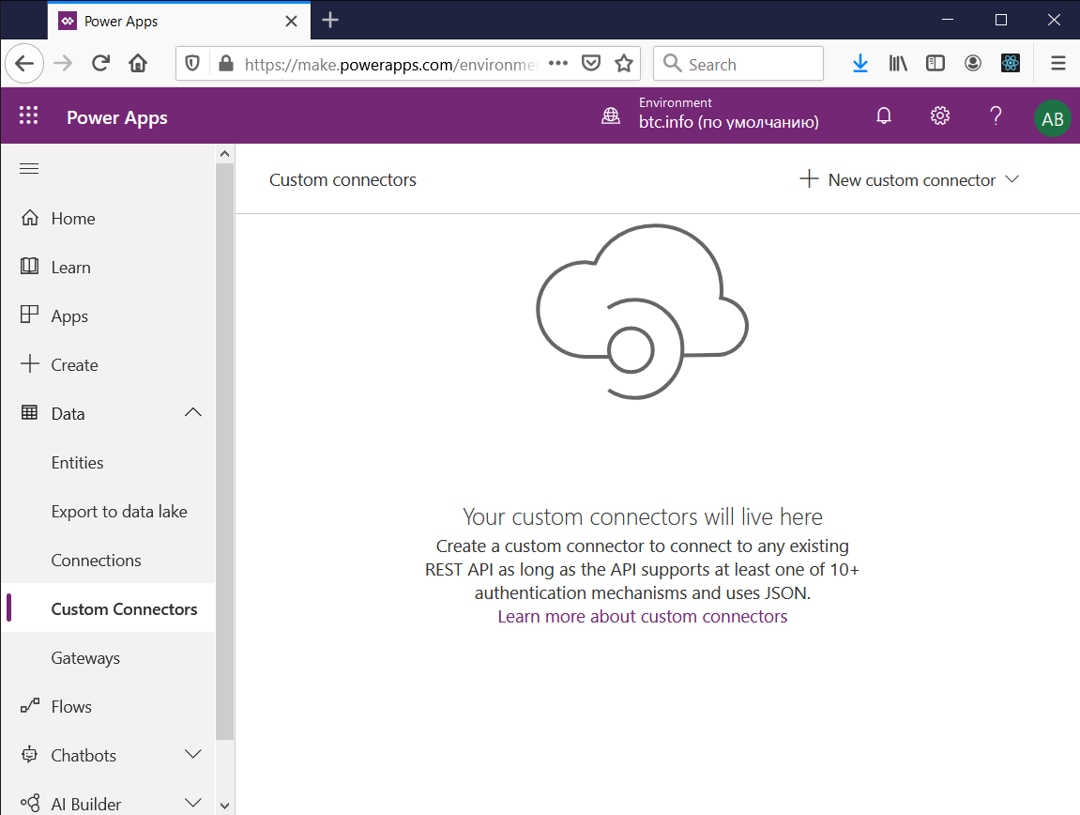Click the Power Apps header title
Screen dimensions: 1080x815
117,117
